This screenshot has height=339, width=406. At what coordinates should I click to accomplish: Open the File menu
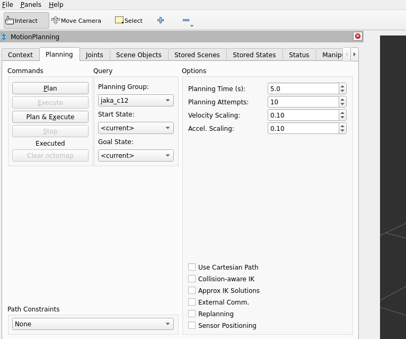point(7,5)
